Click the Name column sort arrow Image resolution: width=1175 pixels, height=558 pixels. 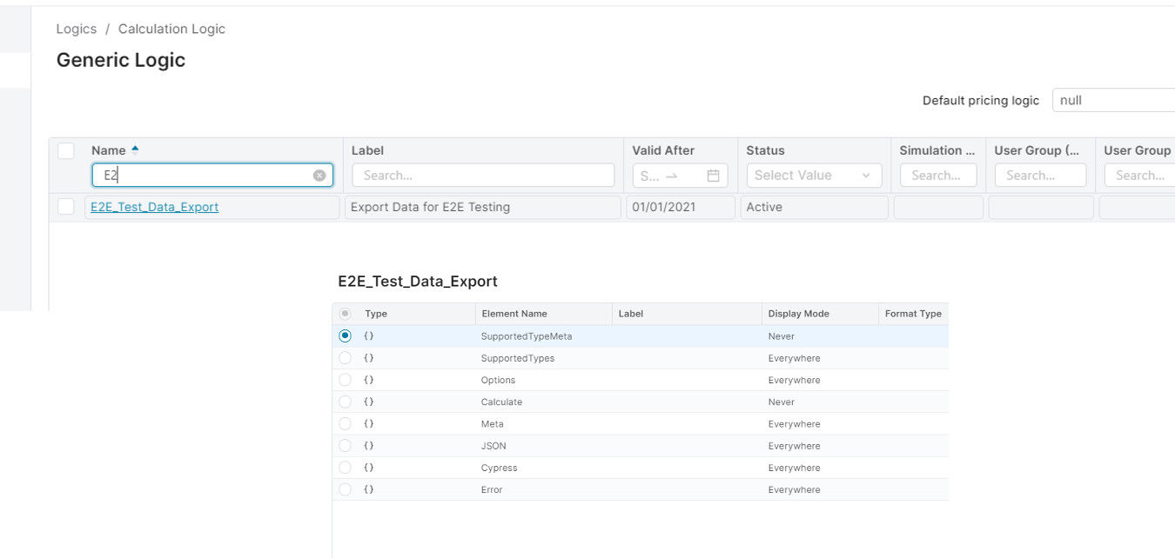click(135, 149)
